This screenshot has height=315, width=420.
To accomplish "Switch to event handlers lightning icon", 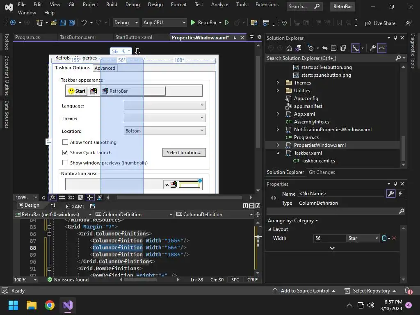I will click(x=400, y=194).
